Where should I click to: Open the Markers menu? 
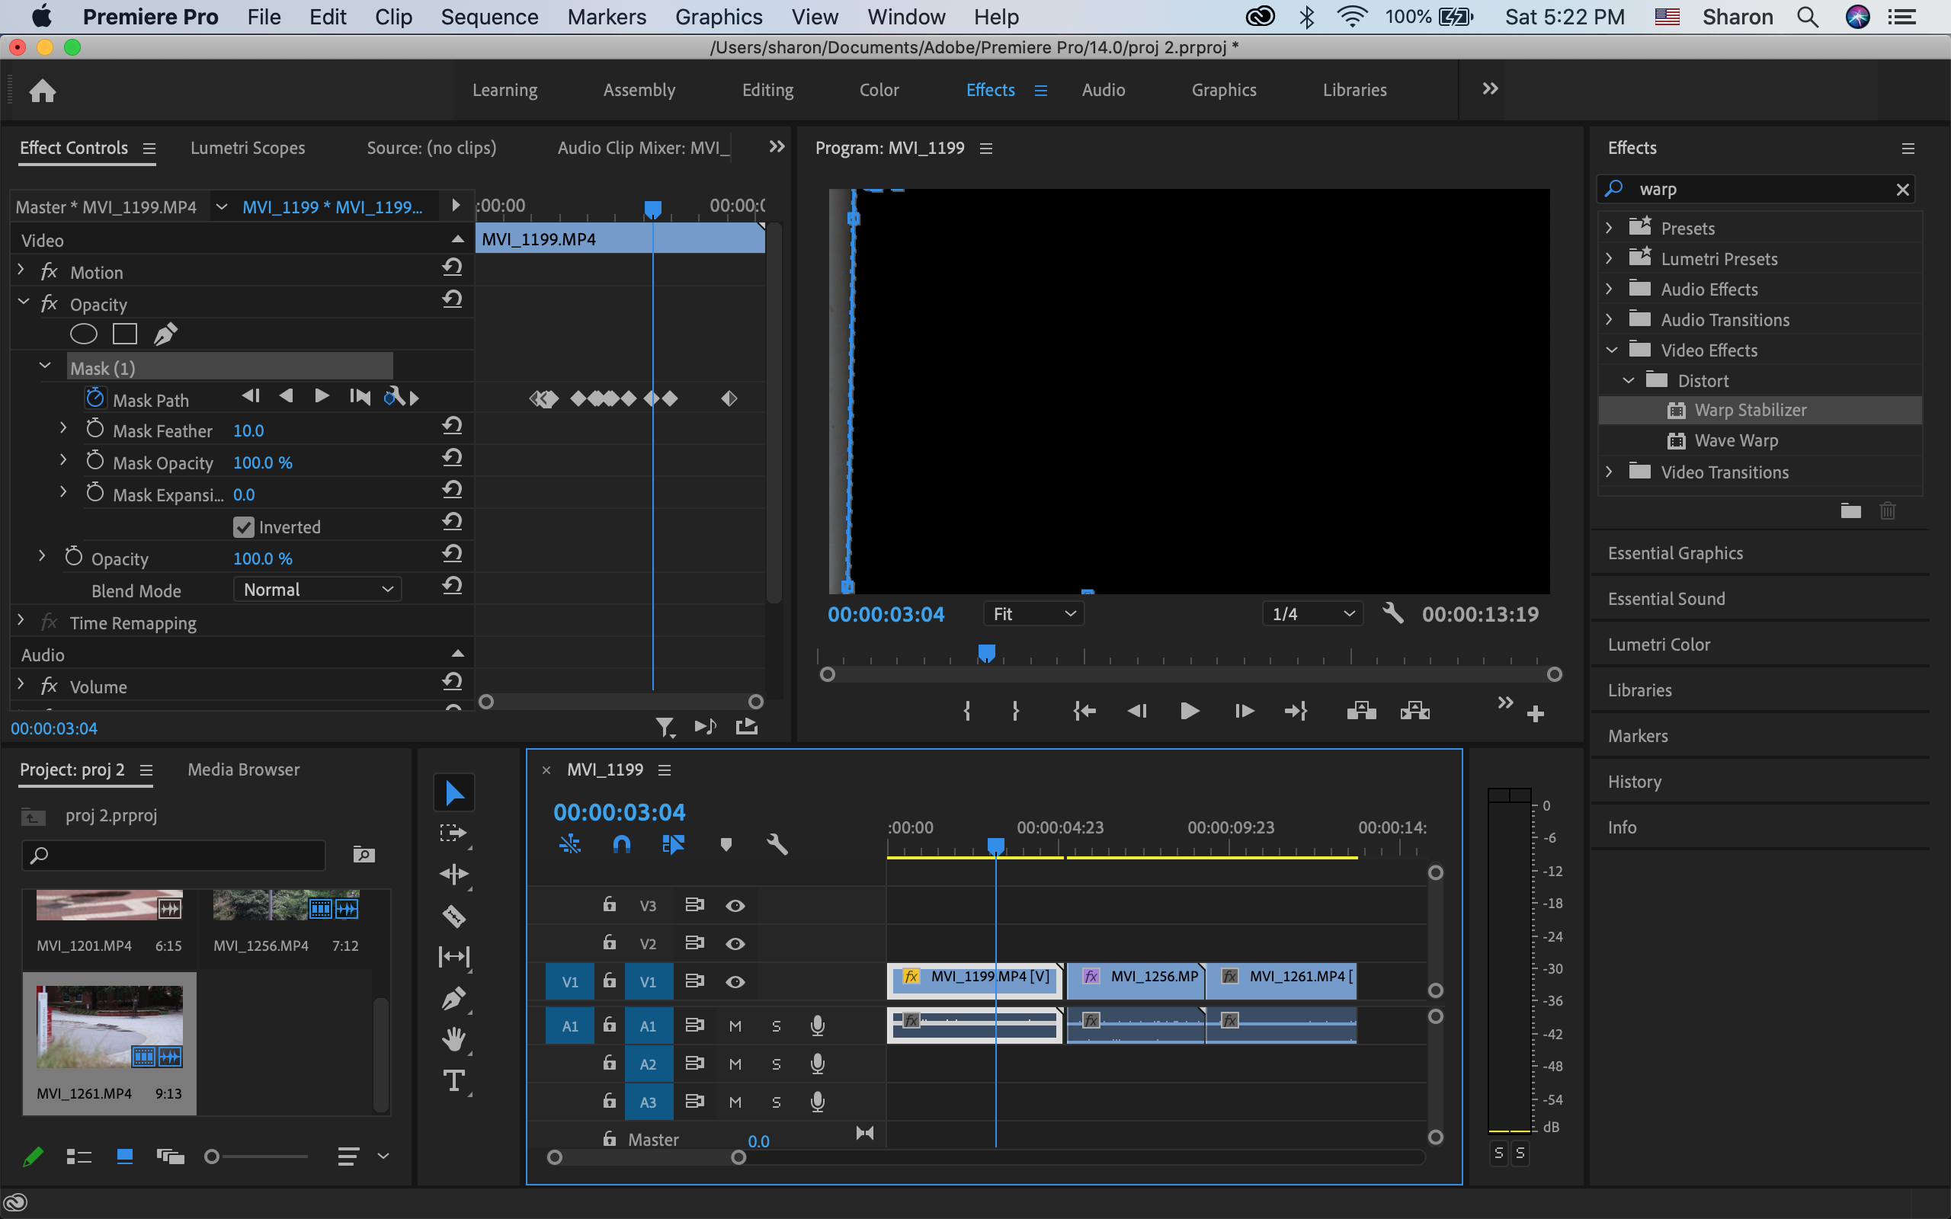(607, 17)
